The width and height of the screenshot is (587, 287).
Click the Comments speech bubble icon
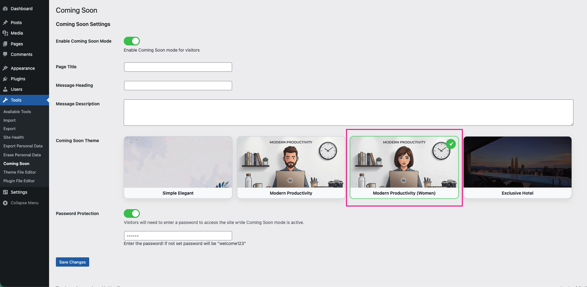pos(5,54)
